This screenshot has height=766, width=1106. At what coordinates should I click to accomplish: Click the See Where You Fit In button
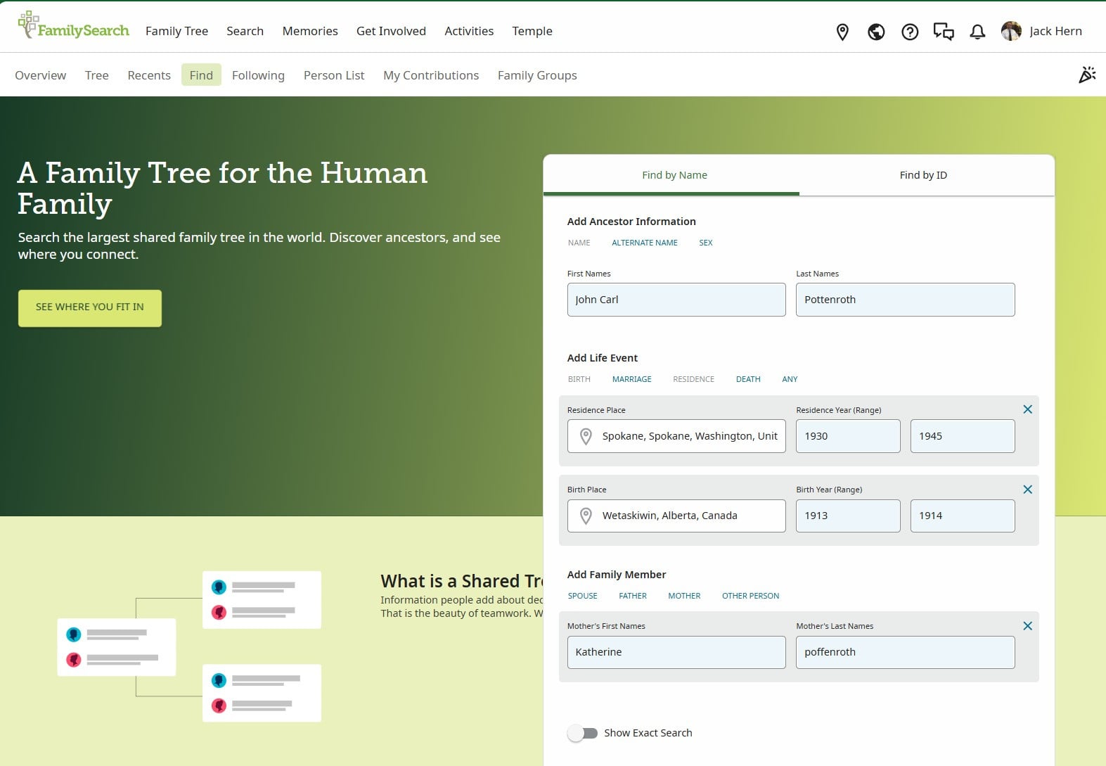click(x=90, y=307)
